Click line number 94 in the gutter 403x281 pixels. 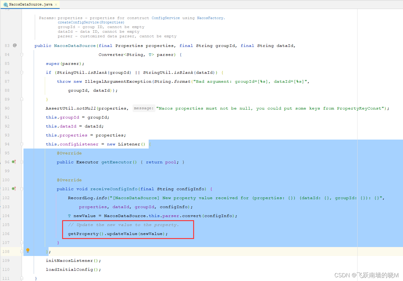pyautogui.click(x=7, y=144)
